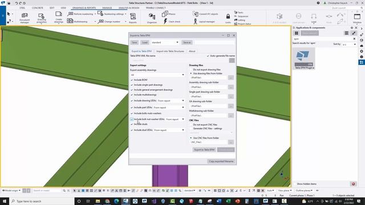Toggle Include single-part drawings checkbox
The width and height of the screenshot is (365, 205).
pyautogui.click(x=132, y=85)
